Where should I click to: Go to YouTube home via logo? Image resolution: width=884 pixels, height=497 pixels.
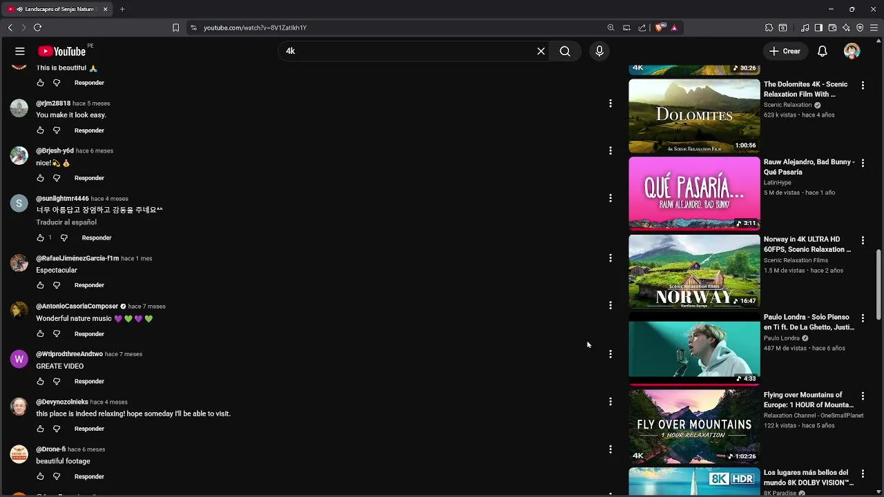(62, 51)
